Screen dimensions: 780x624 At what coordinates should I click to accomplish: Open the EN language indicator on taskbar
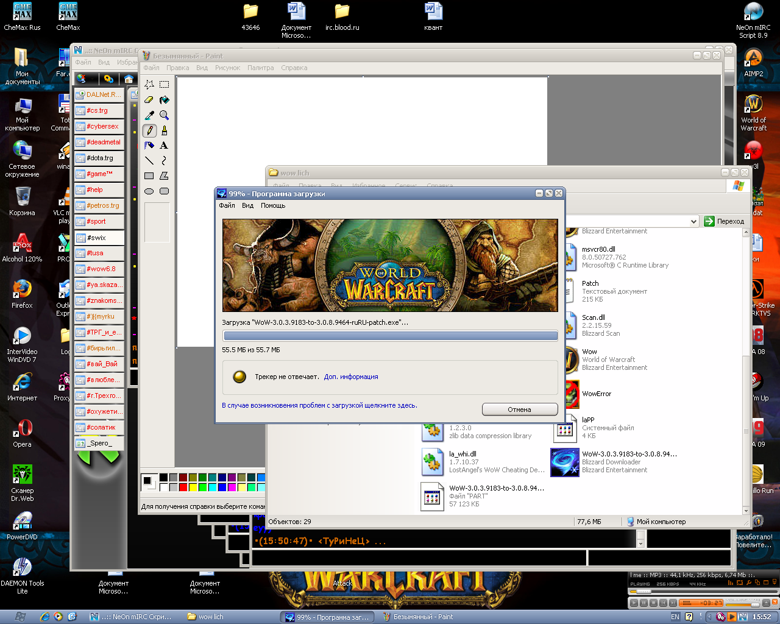click(675, 617)
